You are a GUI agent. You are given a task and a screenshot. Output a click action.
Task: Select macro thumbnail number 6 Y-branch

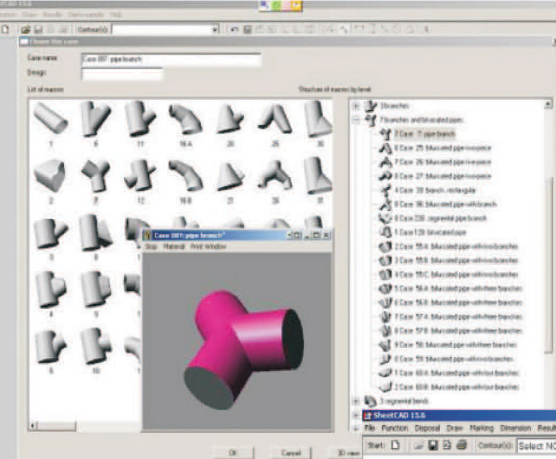pyautogui.click(x=96, y=119)
